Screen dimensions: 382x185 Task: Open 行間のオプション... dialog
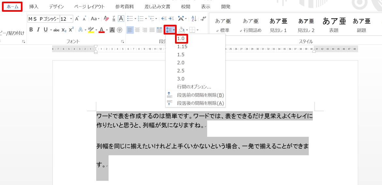pos(195,87)
